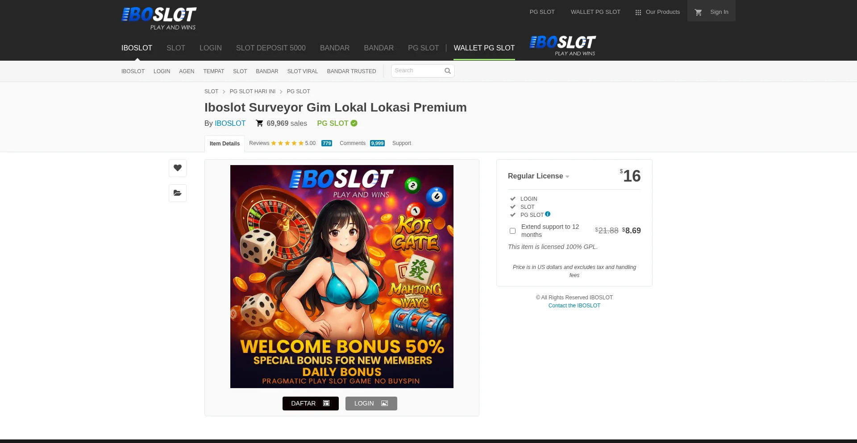Open the Item Details tab
This screenshot has width=857, height=443.
[x=225, y=144]
